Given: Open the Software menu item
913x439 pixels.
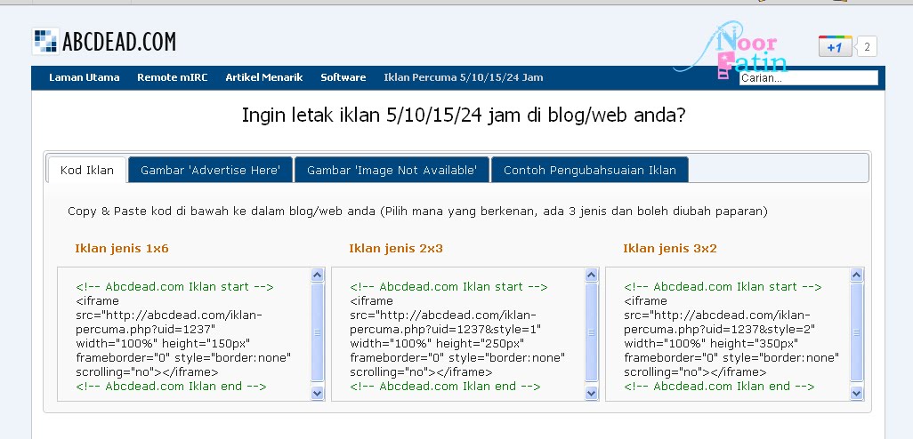Looking at the screenshot, I should 343,77.
